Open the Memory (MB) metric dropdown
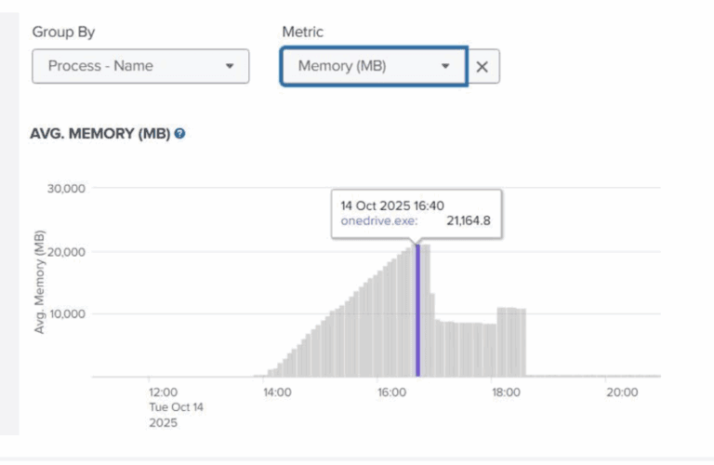The height and width of the screenshot is (465, 714). point(372,66)
